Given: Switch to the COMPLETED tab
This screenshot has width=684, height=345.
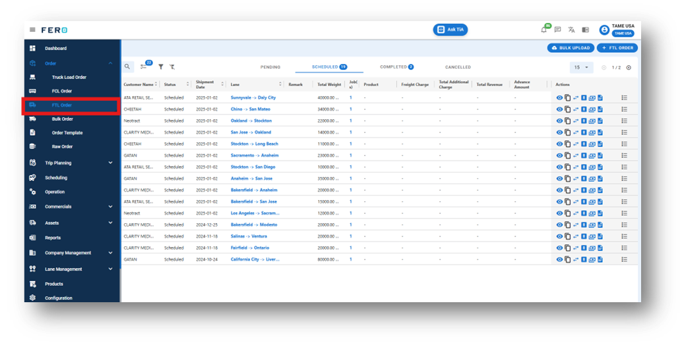Looking at the screenshot, I should click(x=396, y=67).
